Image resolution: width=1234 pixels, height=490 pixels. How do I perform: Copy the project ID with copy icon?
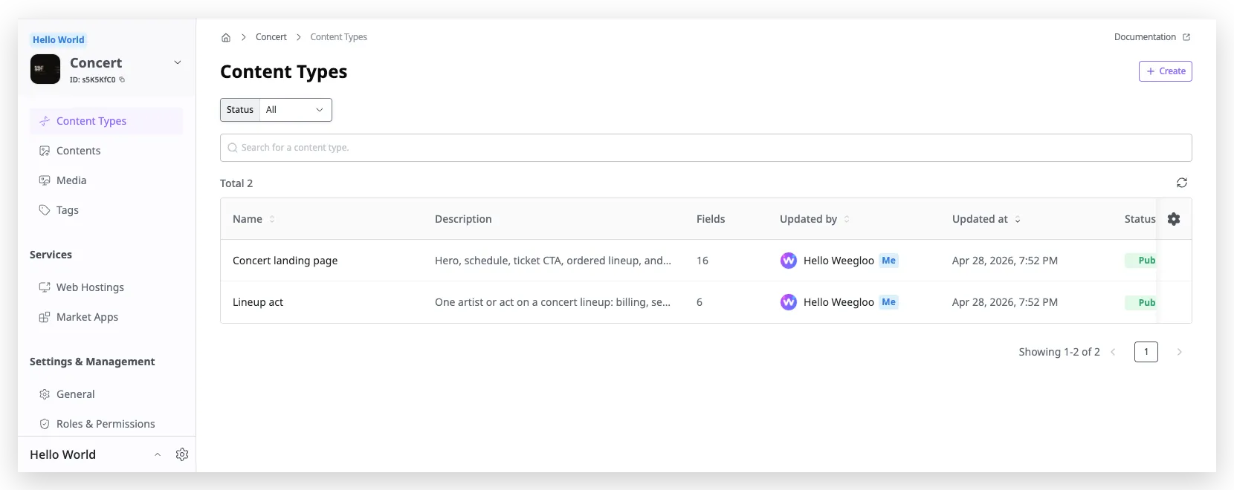click(x=122, y=79)
